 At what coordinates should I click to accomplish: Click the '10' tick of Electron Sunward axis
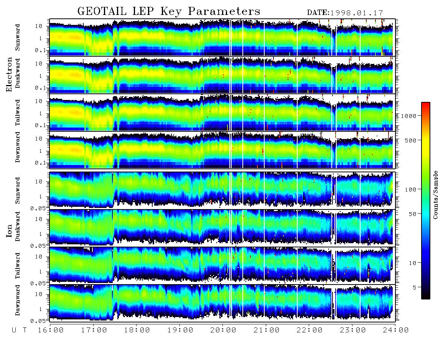coord(39,26)
